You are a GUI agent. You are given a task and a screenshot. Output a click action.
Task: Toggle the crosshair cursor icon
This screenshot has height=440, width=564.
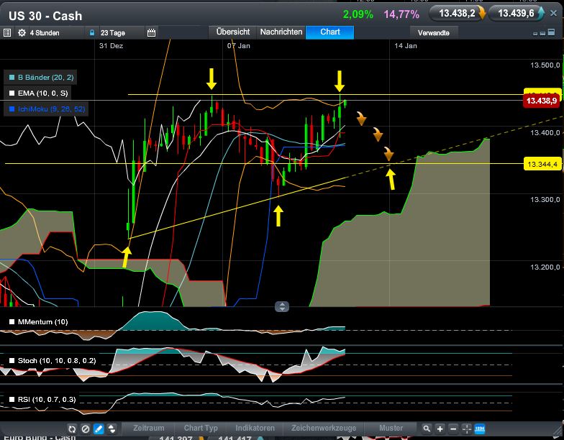pos(466,428)
